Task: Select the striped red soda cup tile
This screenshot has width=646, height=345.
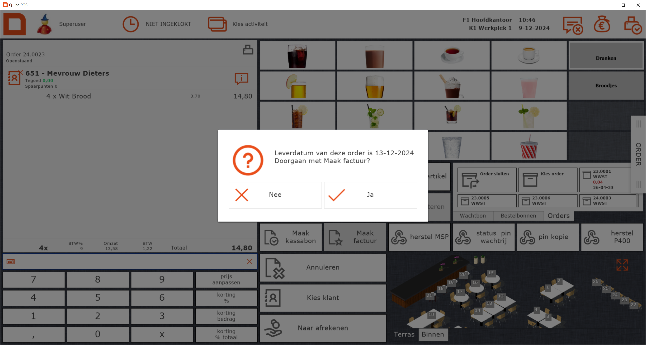Action: point(529,146)
